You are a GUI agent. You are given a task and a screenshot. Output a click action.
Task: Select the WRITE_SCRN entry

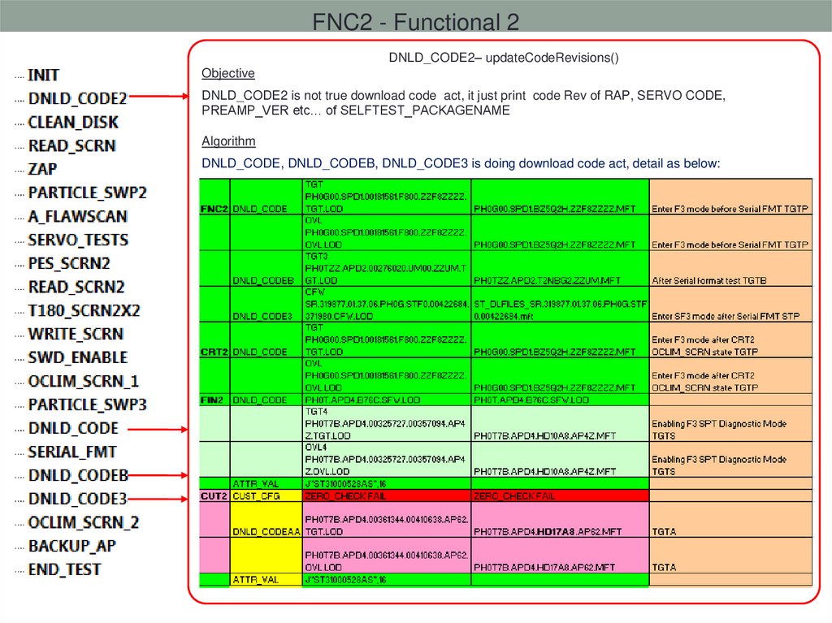click(76, 334)
